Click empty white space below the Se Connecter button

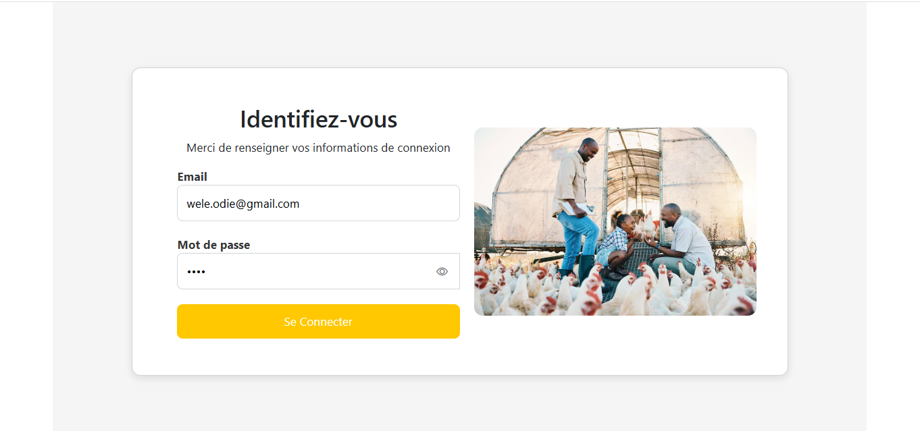pos(318,356)
